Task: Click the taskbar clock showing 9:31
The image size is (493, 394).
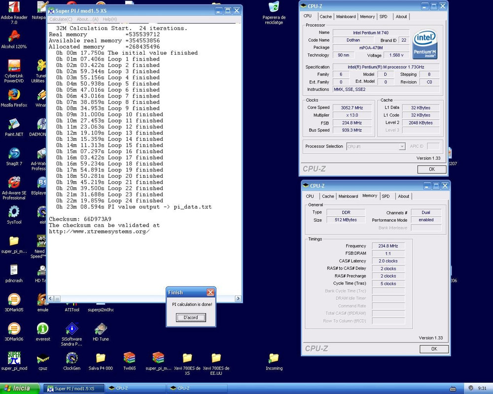Action: tap(482, 389)
